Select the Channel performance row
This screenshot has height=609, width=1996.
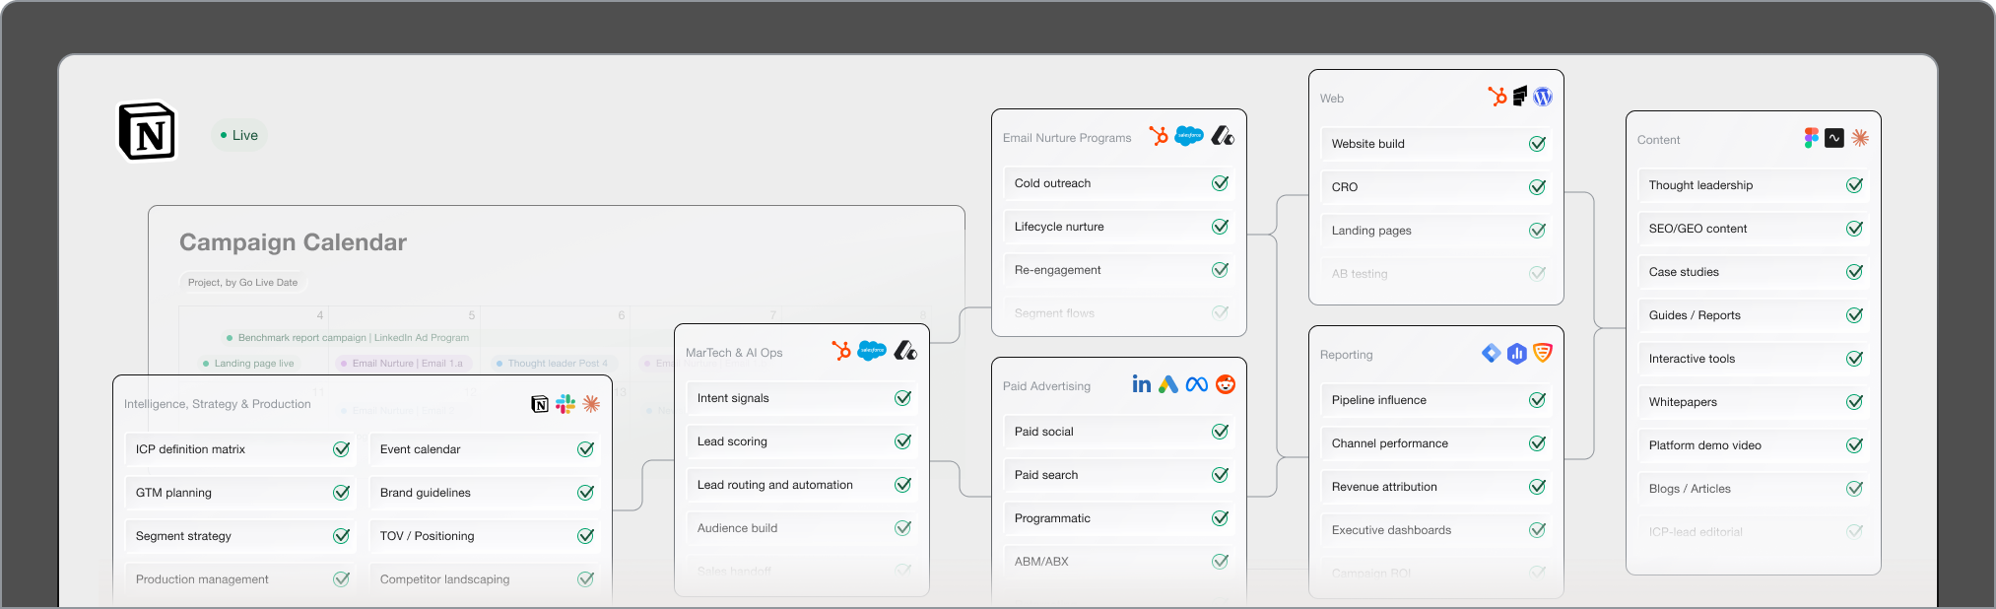pyautogui.click(x=1436, y=443)
